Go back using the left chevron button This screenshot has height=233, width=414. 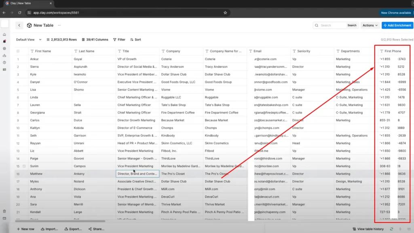pos(19,25)
